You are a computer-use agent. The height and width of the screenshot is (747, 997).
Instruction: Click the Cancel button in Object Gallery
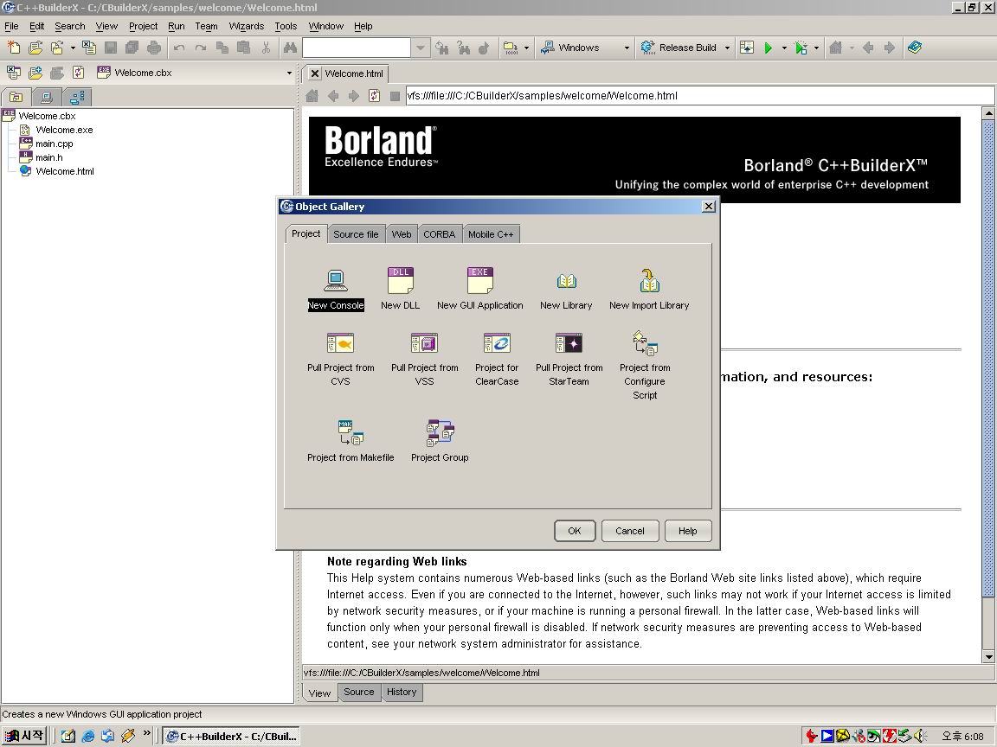click(x=629, y=531)
